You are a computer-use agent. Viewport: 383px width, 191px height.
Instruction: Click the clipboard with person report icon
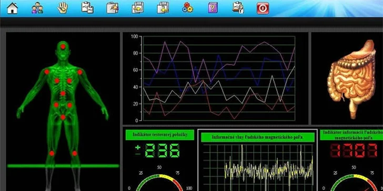pos(238,8)
